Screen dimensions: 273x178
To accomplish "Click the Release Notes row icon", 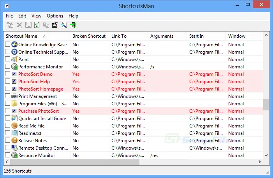I will (x=14, y=140).
